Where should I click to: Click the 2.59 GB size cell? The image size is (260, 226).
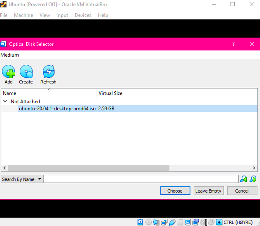click(x=106, y=109)
